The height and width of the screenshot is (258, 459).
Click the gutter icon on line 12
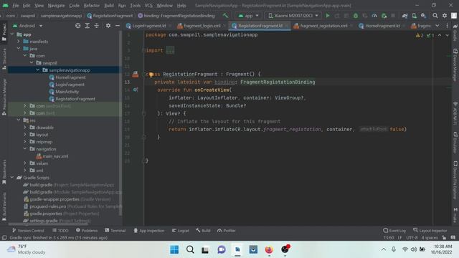click(x=136, y=75)
